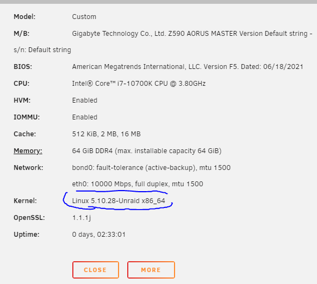
Task: Select the "Network:" label
Action: pos(28,168)
